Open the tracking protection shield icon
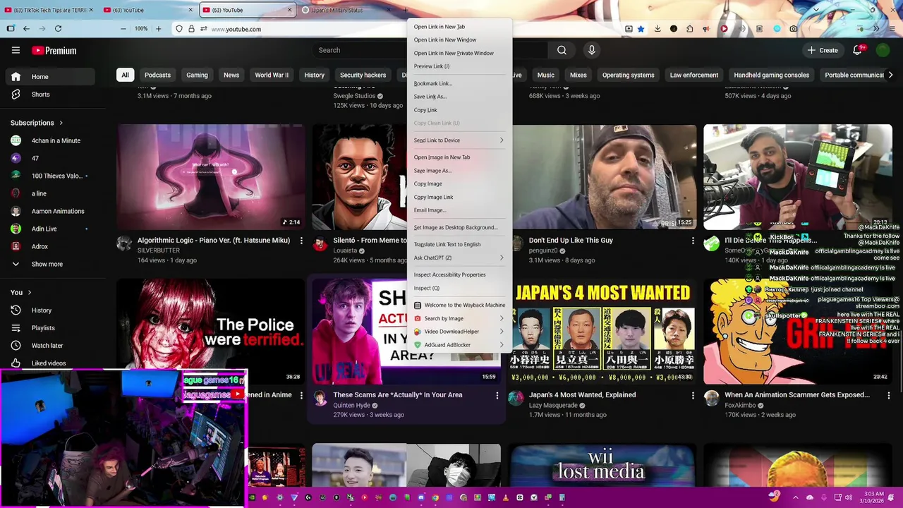This screenshot has width=903, height=508. pyautogui.click(x=179, y=29)
